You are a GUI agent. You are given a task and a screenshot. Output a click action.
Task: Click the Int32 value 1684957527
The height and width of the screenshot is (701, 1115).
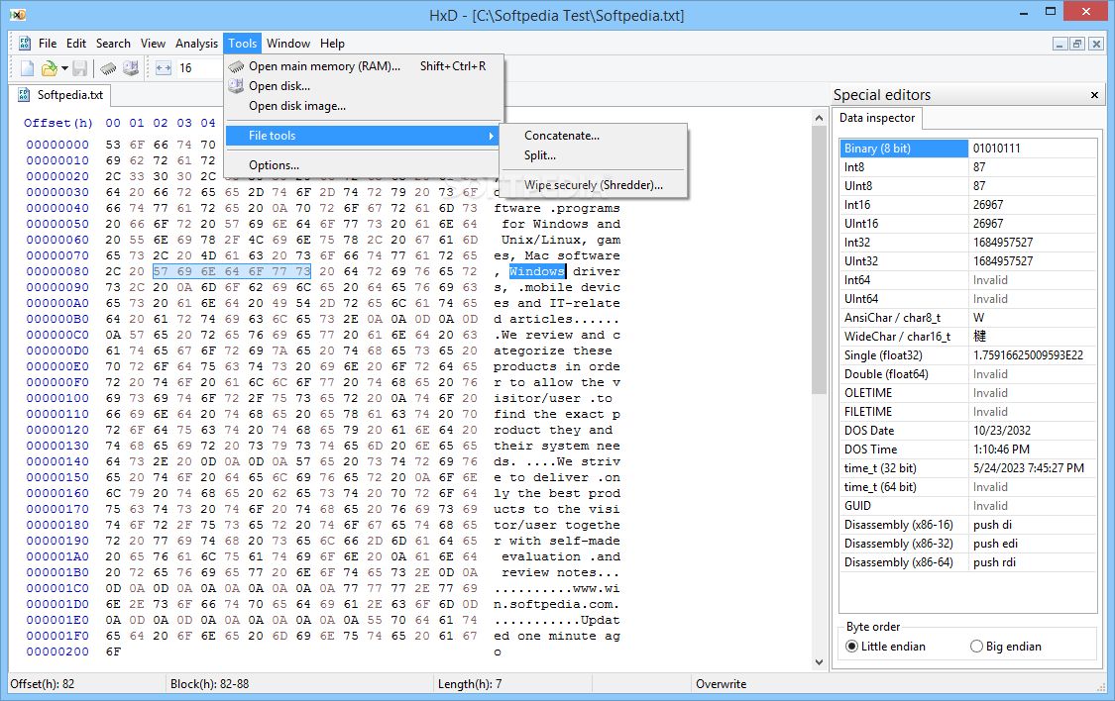pyautogui.click(x=1003, y=243)
